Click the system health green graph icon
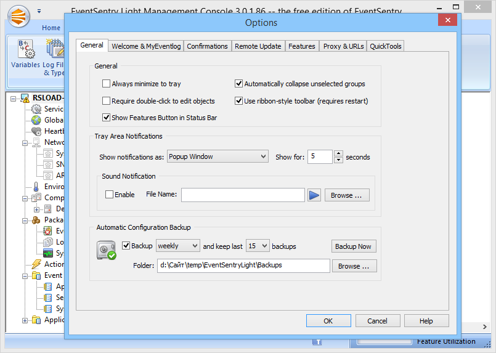 (x=48, y=253)
